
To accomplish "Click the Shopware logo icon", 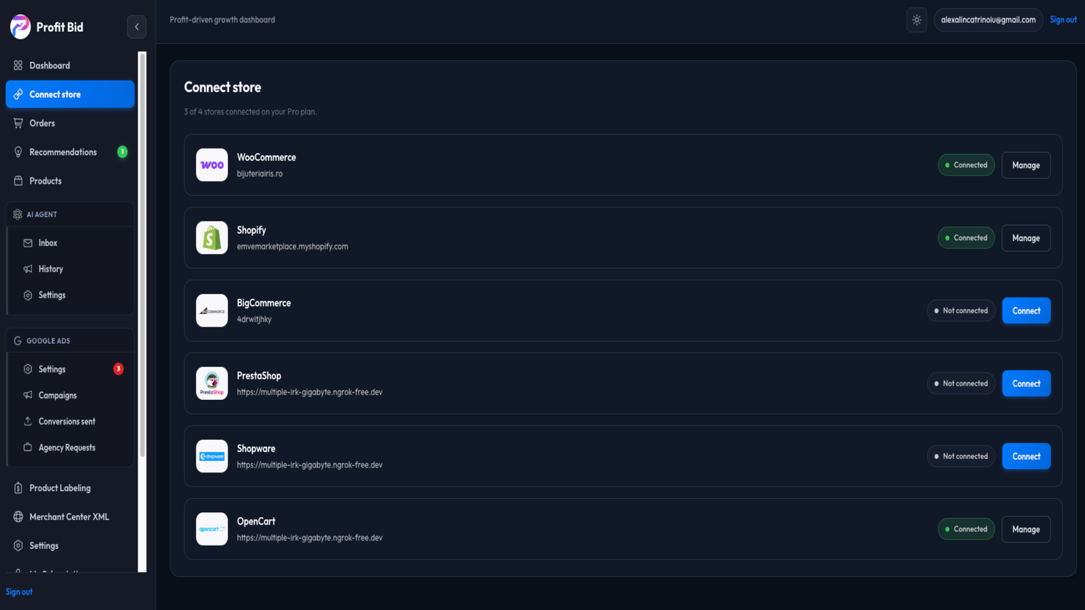I will (212, 457).
